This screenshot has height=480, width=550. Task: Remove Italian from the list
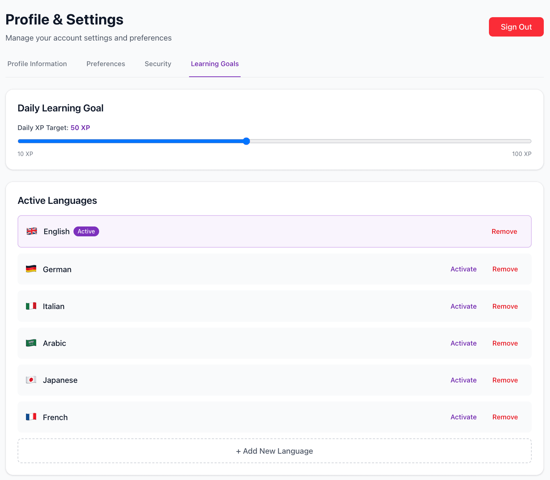click(505, 306)
